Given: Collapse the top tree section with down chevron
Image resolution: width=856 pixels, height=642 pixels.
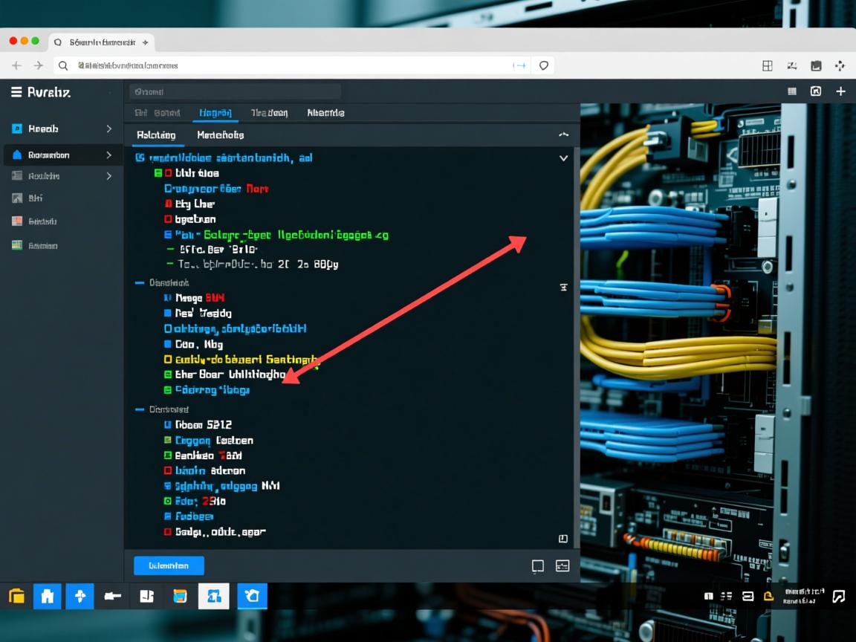Looking at the screenshot, I should (563, 158).
